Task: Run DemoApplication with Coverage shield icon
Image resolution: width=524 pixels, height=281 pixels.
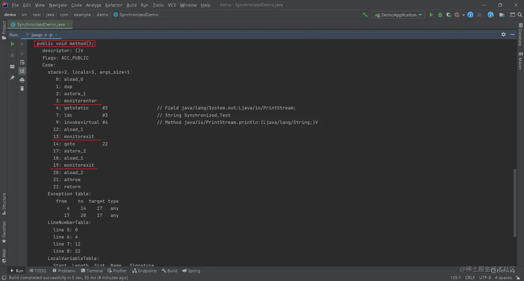Action: (x=449, y=15)
